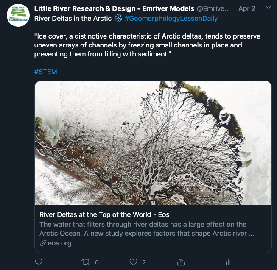Click the snowflake emoji in the tweet
Image resolution: width=277 pixels, height=270 pixels.
pos(118,19)
